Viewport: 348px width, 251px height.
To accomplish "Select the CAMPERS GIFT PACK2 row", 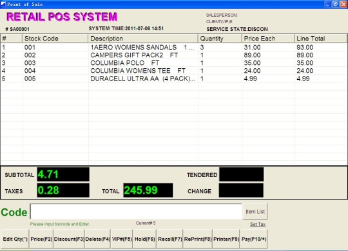I will (174, 55).
